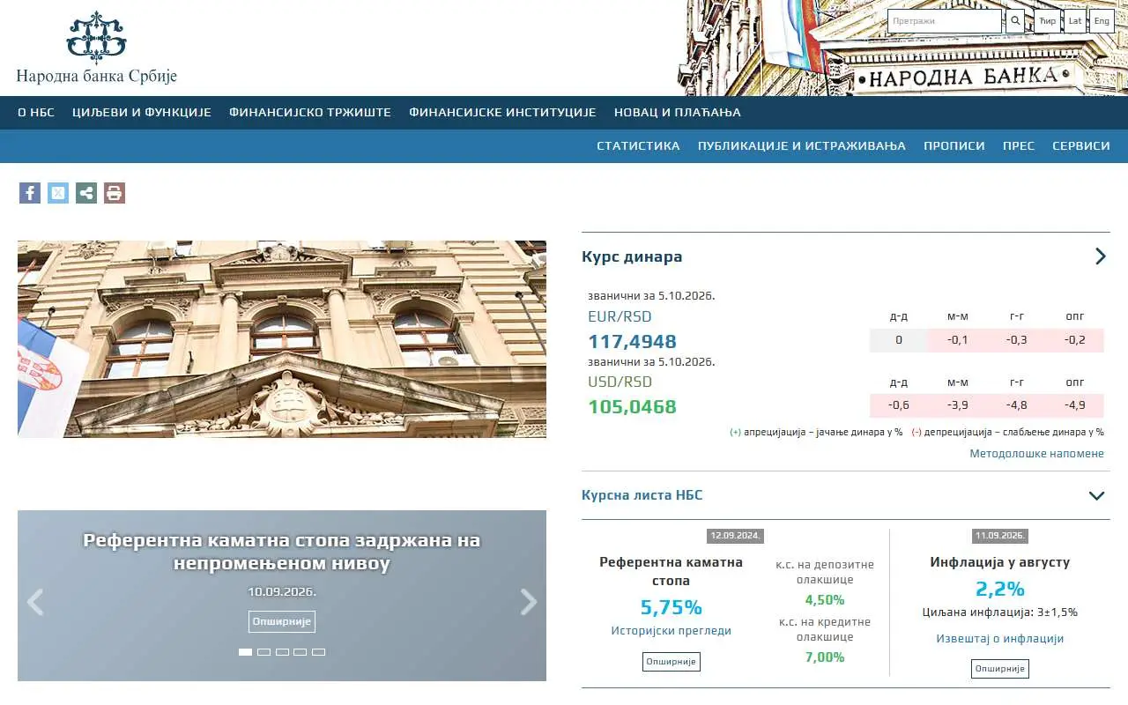Open Курс динара details arrow
The height and width of the screenshot is (705, 1128).
pyautogui.click(x=1100, y=256)
